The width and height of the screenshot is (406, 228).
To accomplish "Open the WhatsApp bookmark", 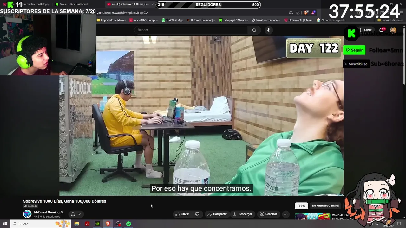I will coord(172,20).
